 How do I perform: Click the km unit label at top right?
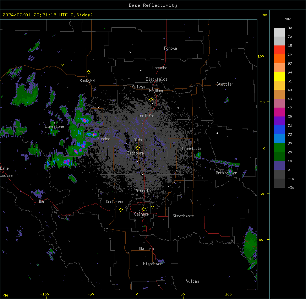pos(264,15)
